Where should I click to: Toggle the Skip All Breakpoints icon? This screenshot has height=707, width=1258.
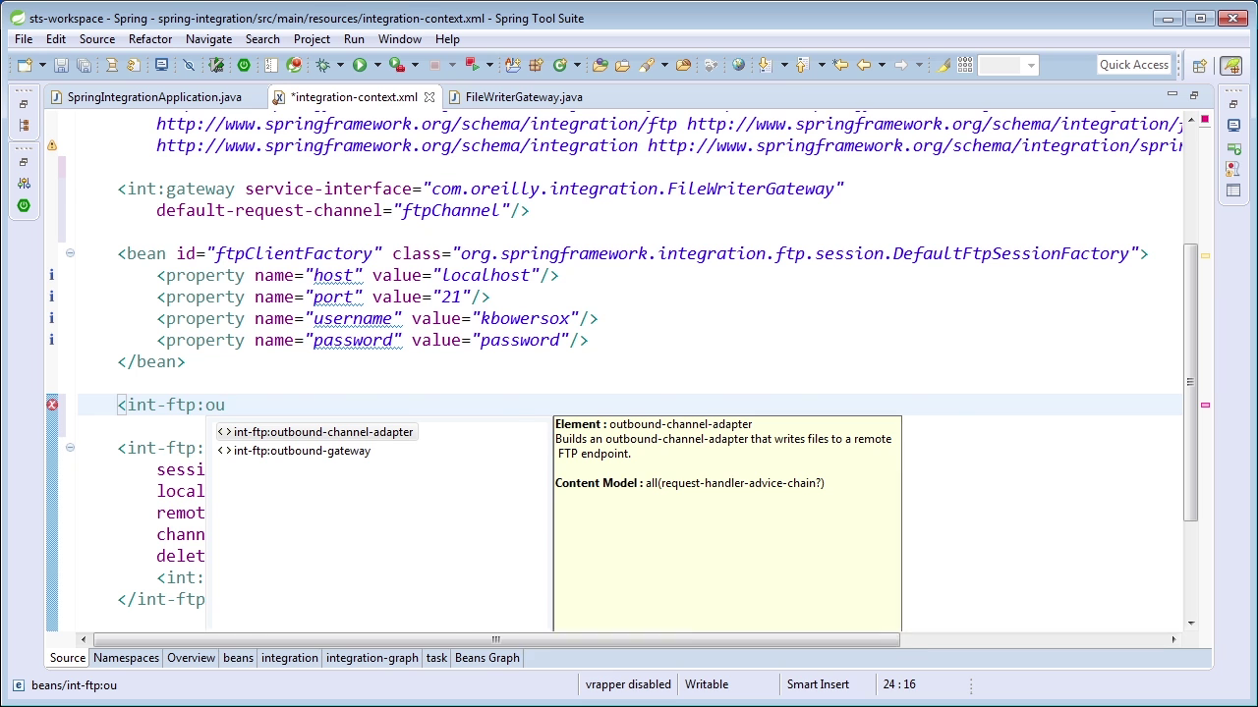point(189,65)
